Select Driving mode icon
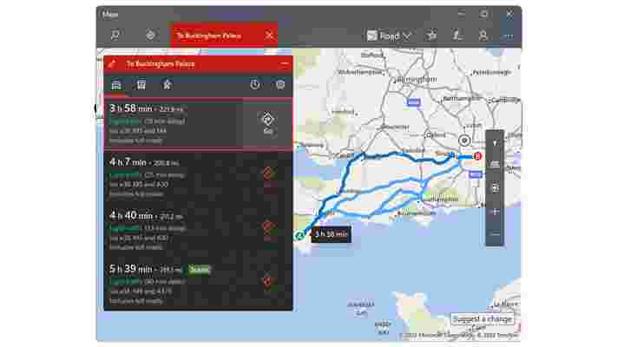This screenshot has height=347, width=617. (115, 85)
